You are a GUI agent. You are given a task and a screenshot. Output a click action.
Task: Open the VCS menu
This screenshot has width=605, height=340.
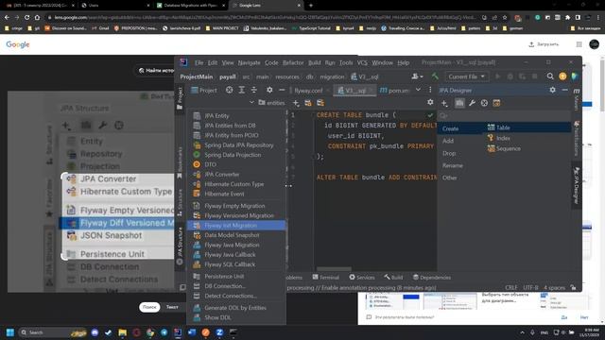(362, 63)
